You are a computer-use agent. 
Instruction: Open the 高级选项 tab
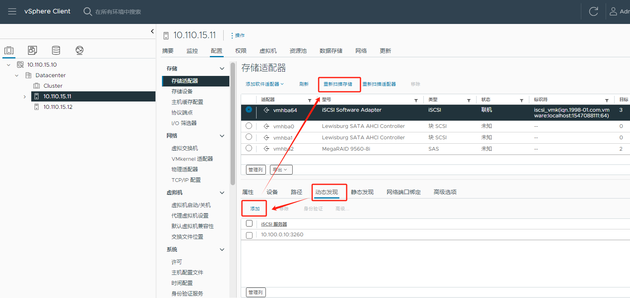click(x=445, y=192)
